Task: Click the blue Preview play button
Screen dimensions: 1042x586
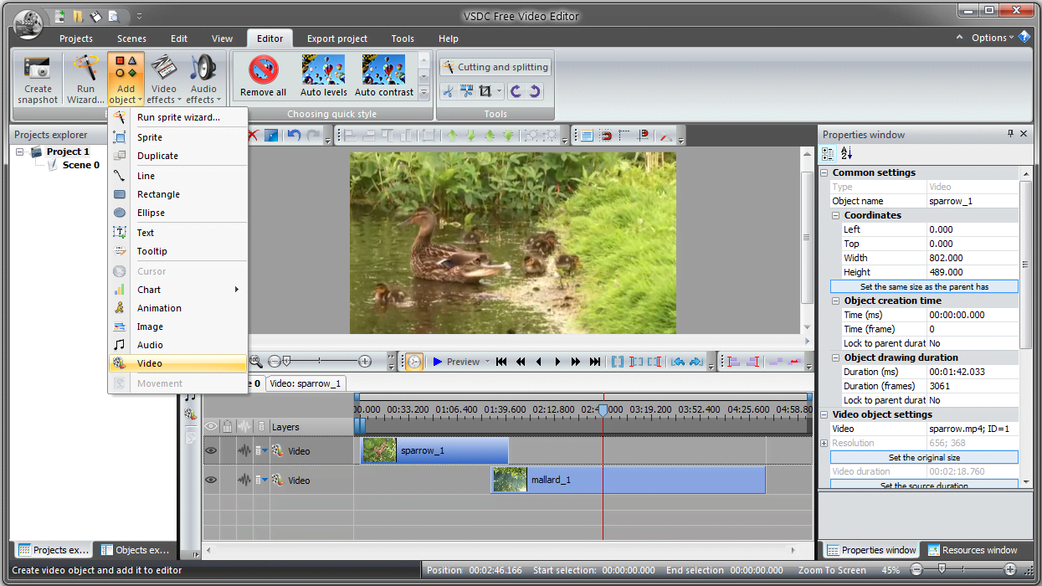Action: coord(438,362)
